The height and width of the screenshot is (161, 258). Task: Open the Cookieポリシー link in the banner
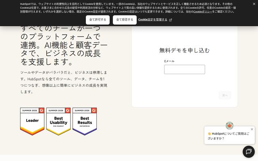coord(203,12)
